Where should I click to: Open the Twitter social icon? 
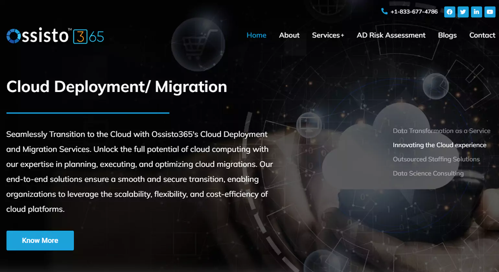click(x=463, y=12)
